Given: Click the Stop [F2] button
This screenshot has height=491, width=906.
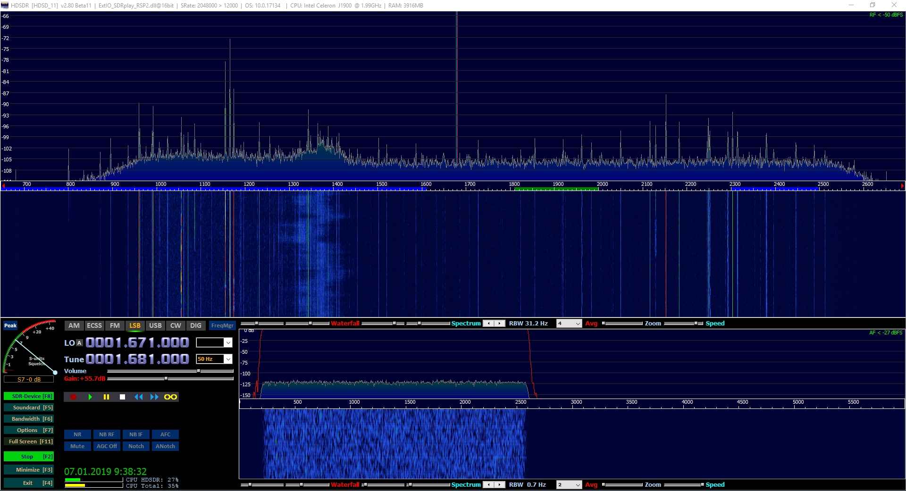Looking at the screenshot, I should click(x=29, y=457).
